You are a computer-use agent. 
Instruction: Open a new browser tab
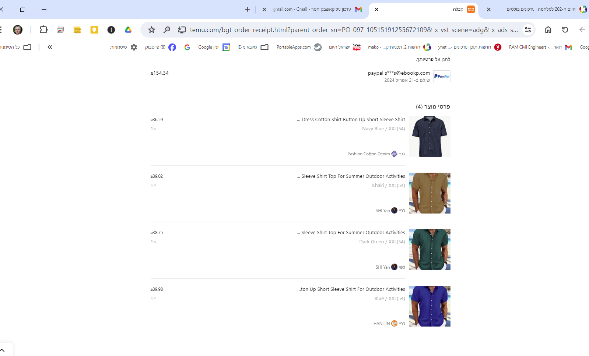point(248,9)
